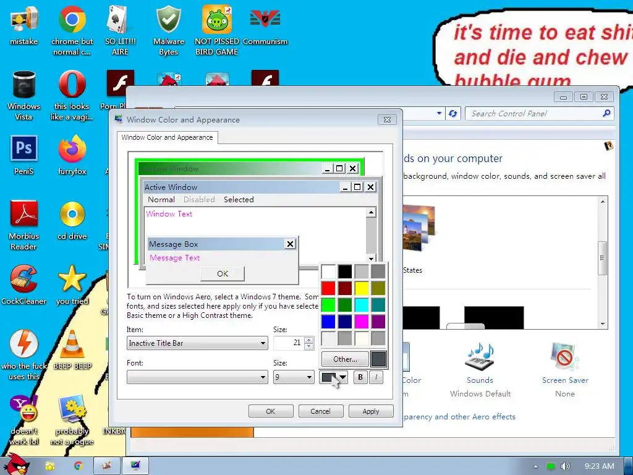Viewport: 633px width, 475px height.
Task: Select 'NOT PISSED BIRD GAME' icon
Action: (x=217, y=30)
